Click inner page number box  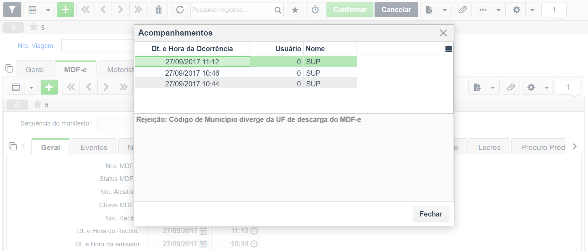pyautogui.click(x=568, y=87)
